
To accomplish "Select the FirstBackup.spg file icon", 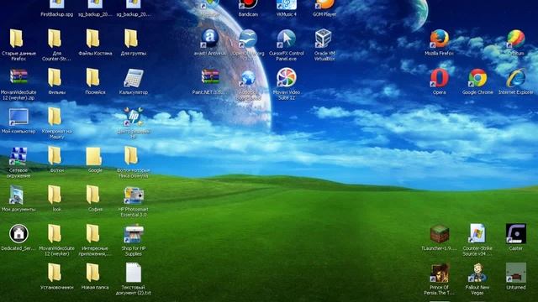I will (x=57, y=4).
